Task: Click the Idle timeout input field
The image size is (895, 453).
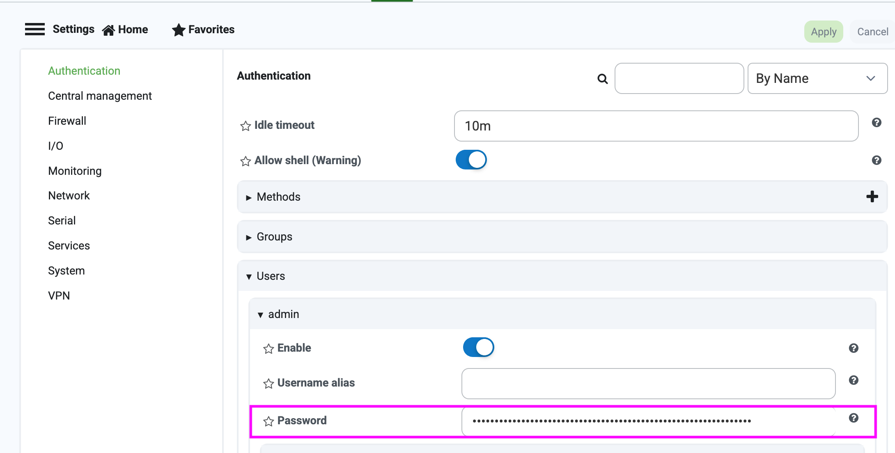Action: point(656,126)
